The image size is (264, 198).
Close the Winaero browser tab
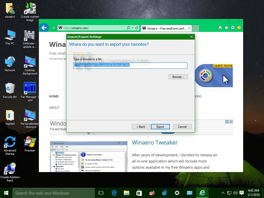coord(189,28)
